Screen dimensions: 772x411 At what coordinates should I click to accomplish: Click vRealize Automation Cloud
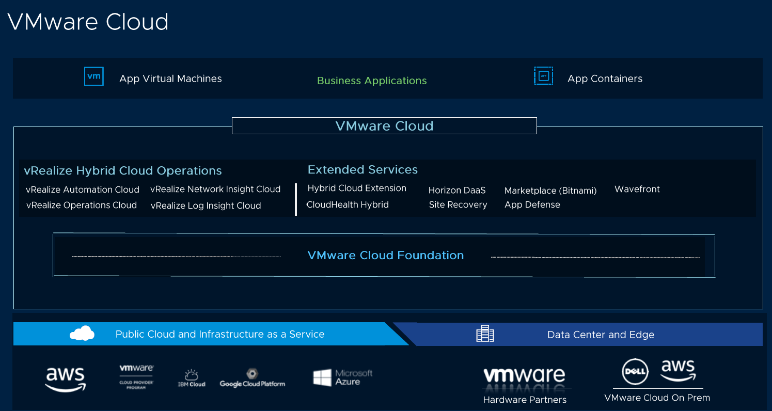(83, 190)
